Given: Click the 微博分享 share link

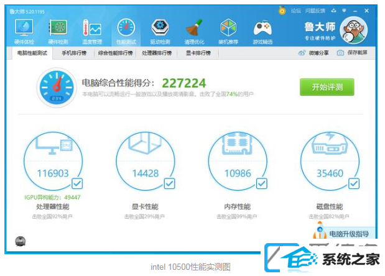Looking at the screenshot, I should [318, 53].
